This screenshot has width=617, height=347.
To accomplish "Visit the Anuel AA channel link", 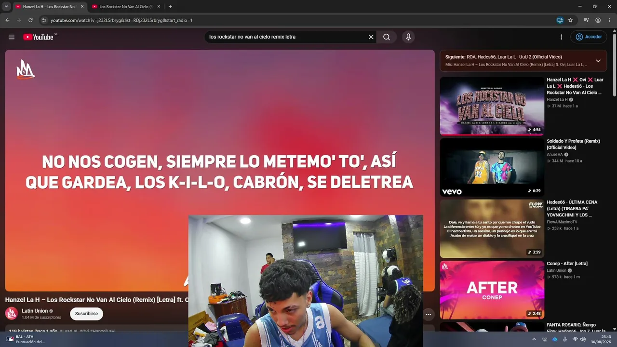I will coord(555,155).
